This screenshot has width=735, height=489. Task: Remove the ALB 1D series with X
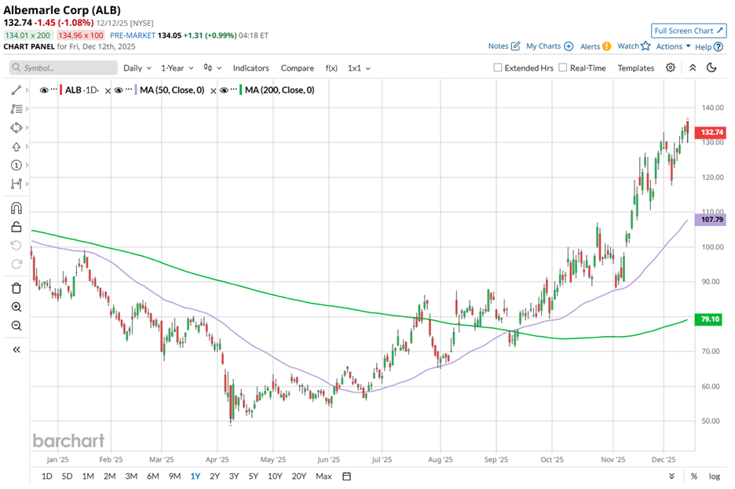[108, 91]
